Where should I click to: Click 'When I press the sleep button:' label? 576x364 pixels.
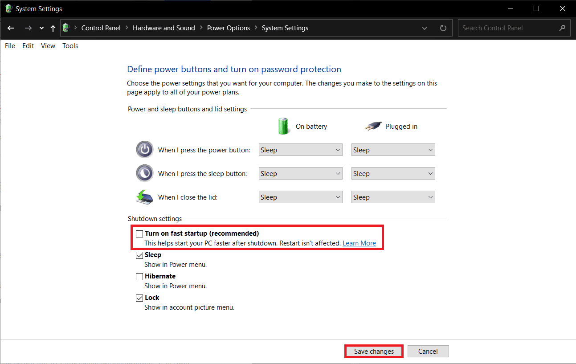coord(203,174)
